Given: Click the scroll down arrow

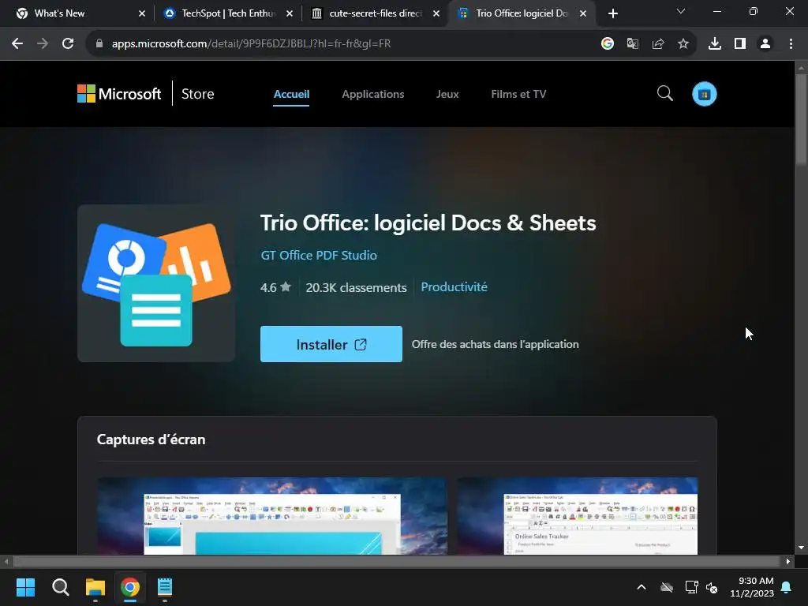Looking at the screenshot, I should (801, 548).
